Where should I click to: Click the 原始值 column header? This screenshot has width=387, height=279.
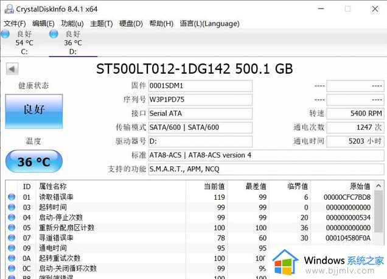[359, 186]
